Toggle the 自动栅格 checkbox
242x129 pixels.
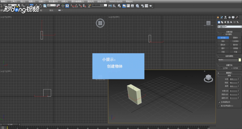[x=223, y=34]
